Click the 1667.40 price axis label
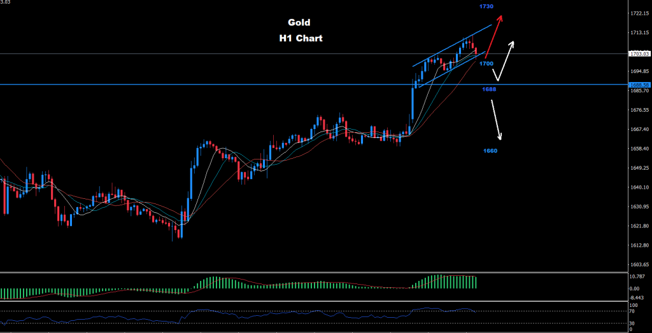The height and width of the screenshot is (333, 652). click(639, 130)
